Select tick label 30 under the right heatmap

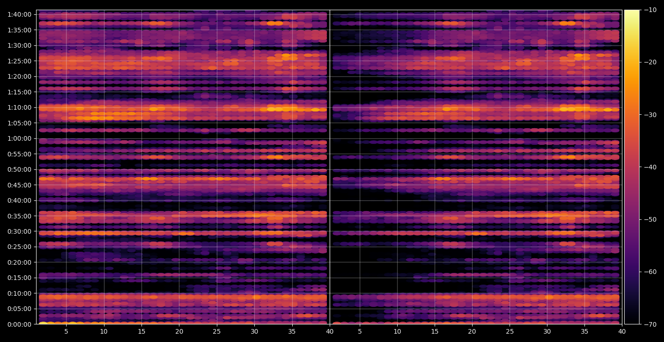tap(547, 331)
